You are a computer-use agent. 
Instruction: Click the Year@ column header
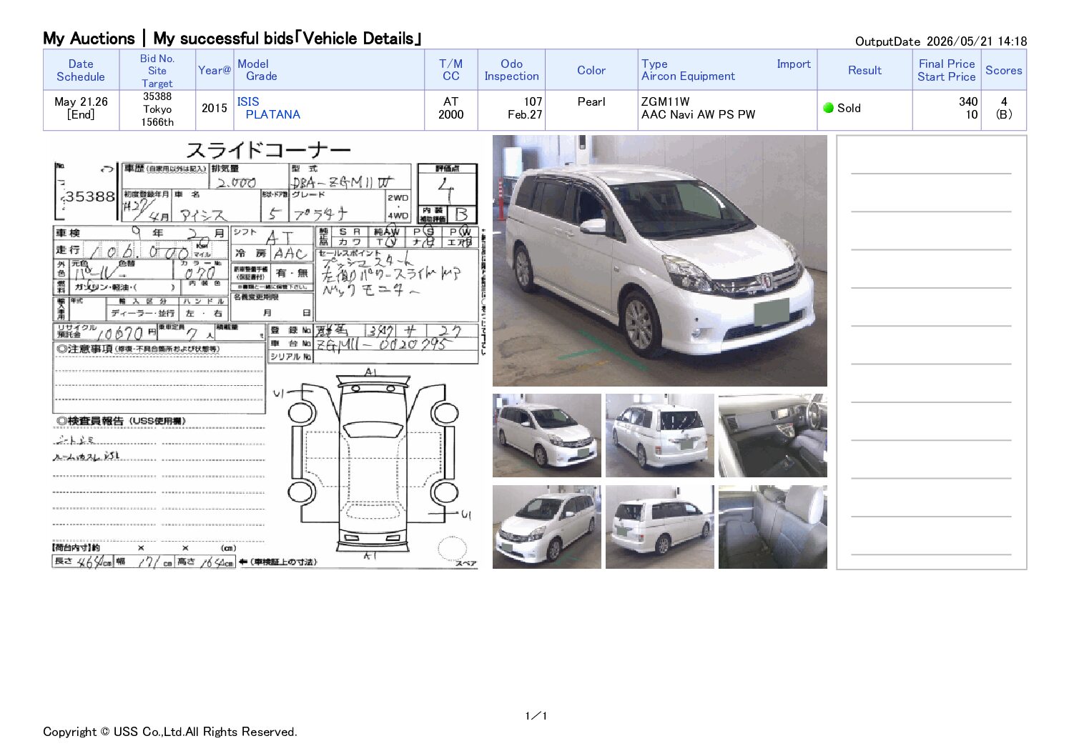(x=215, y=70)
